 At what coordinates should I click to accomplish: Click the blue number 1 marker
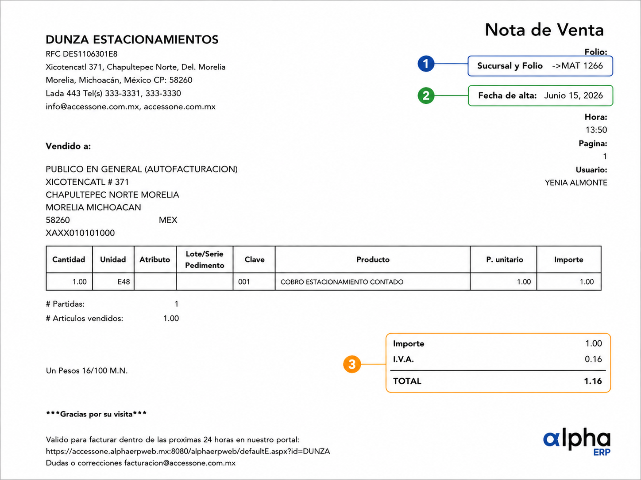click(x=426, y=64)
